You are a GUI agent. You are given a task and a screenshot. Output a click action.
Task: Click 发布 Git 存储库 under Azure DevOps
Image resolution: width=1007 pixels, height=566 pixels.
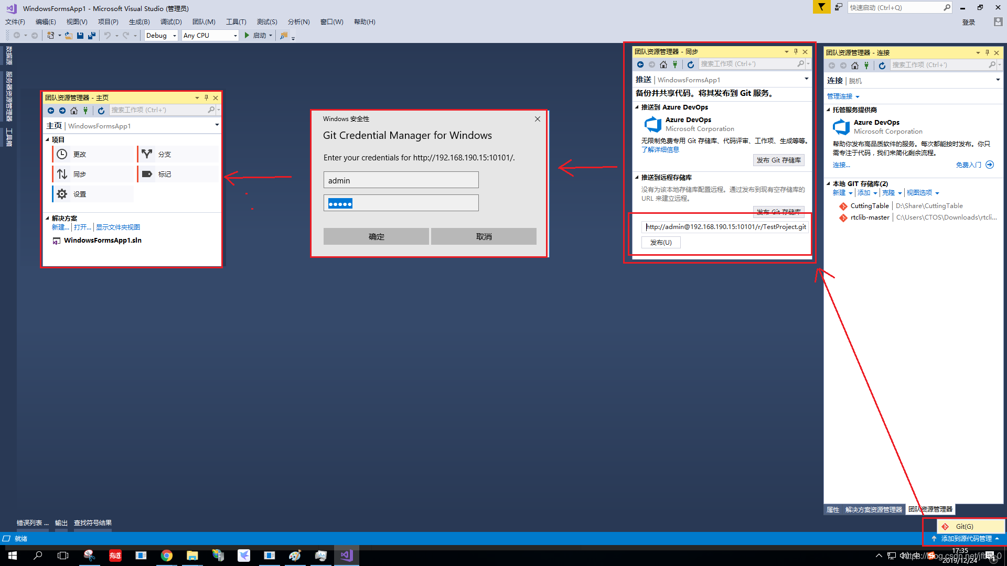(x=779, y=160)
